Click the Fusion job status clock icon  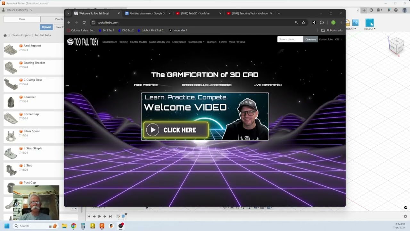pos(379,10)
